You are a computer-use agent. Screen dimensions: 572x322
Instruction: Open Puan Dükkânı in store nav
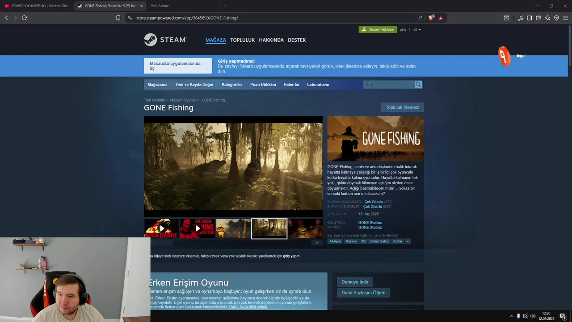[263, 85]
